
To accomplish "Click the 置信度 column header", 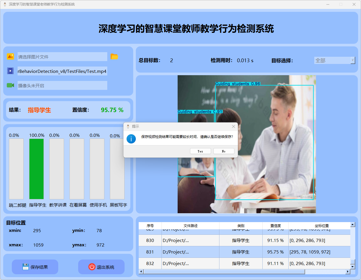I will [x=276, y=226].
